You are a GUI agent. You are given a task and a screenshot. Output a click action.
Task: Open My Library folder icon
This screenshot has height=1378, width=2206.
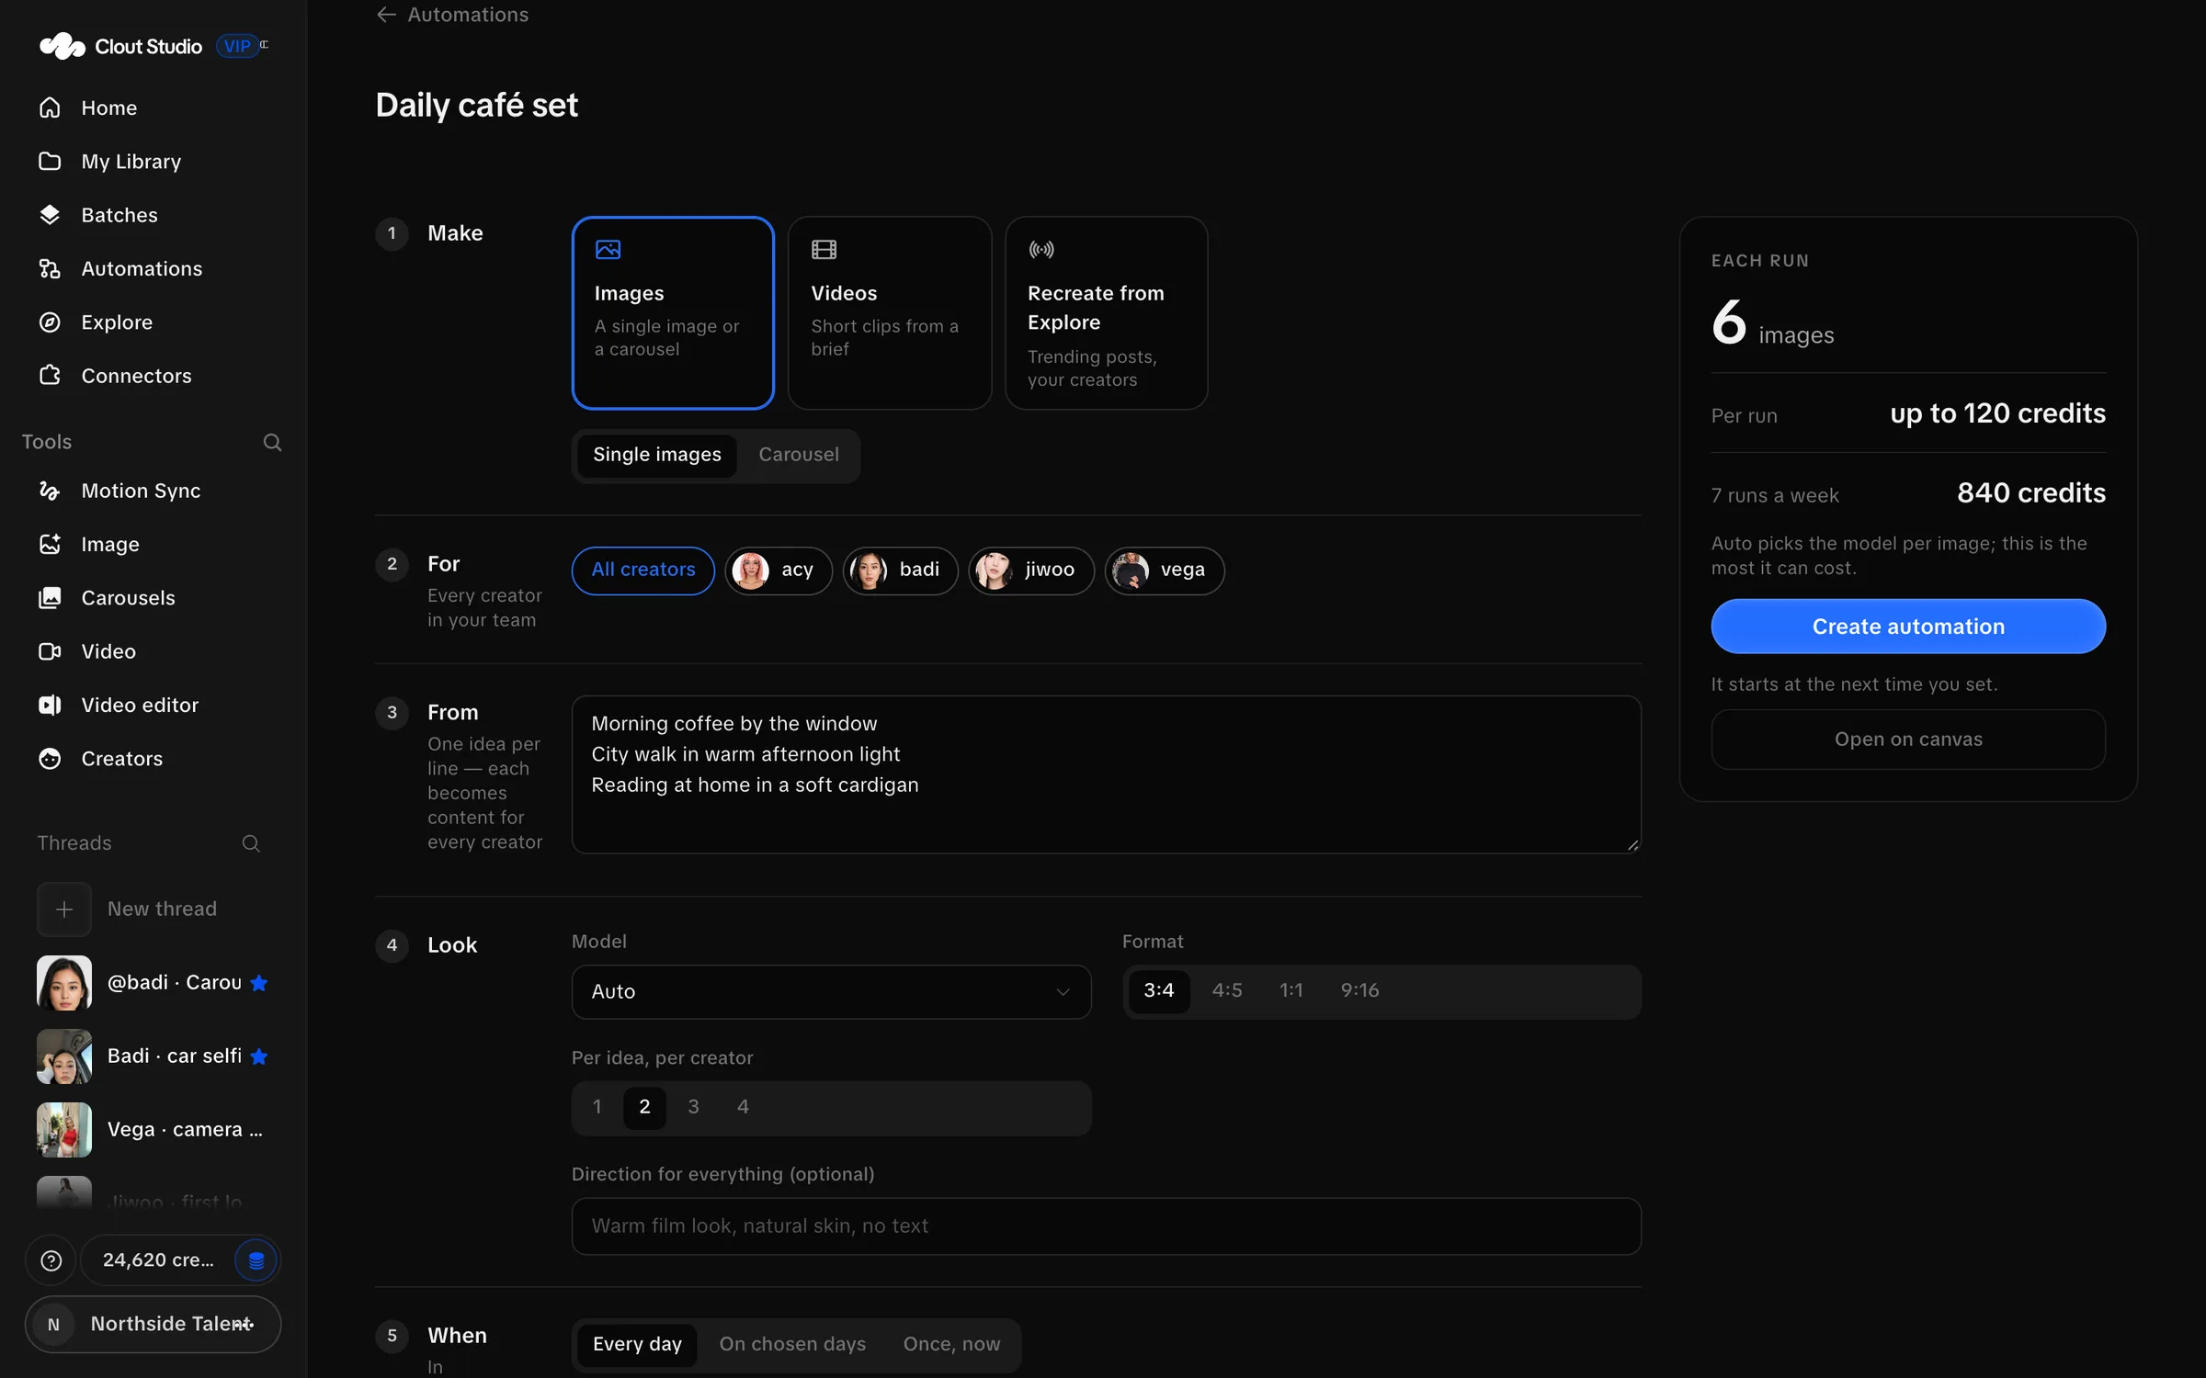coord(50,161)
